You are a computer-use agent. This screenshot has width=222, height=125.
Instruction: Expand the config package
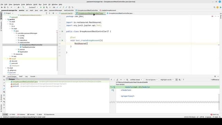(x=16, y=35)
